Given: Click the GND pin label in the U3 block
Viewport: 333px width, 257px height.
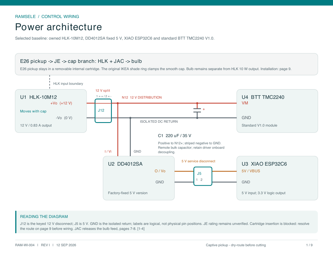Looking at the screenshot, I should pos(246,182).
